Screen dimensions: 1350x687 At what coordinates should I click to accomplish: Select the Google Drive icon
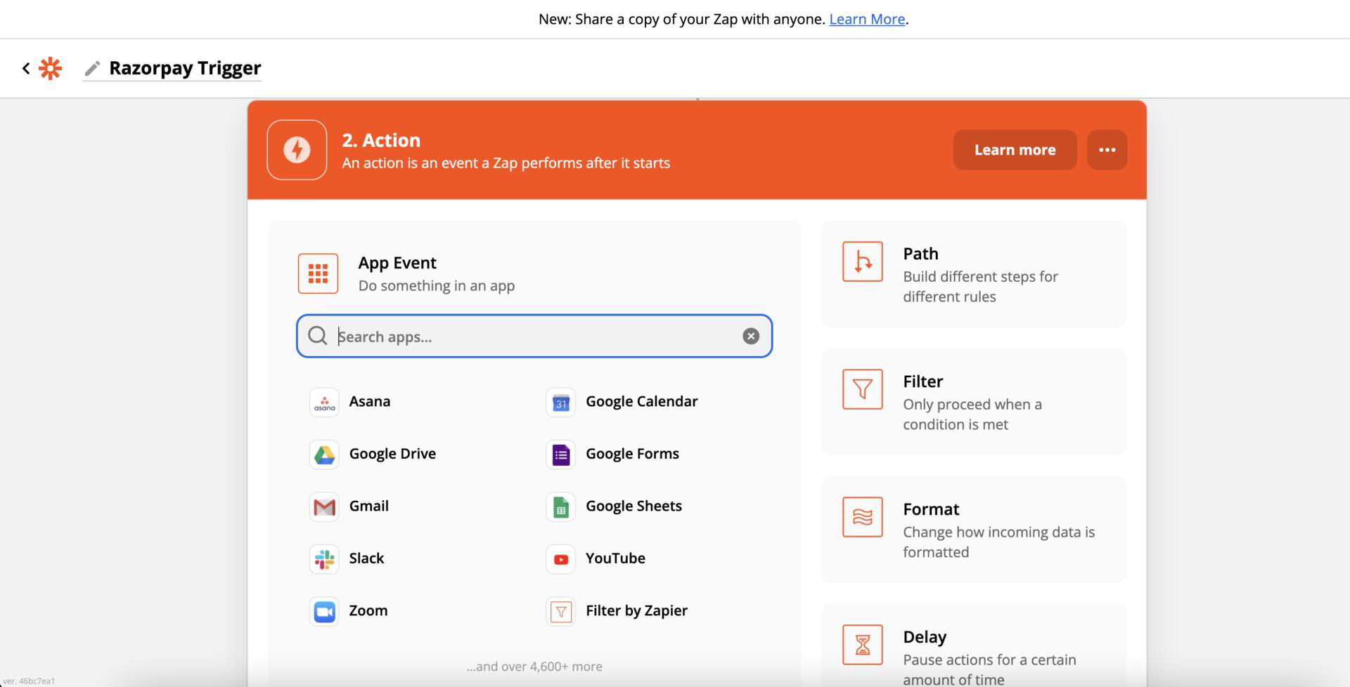click(324, 454)
